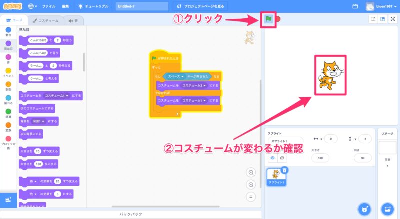
Task: Open the My Stuff folder icon
Action: (x=355, y=6)
